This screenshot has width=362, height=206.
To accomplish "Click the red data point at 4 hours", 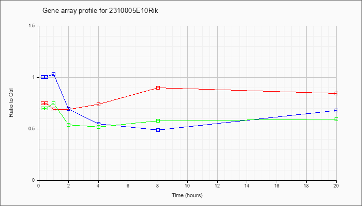I will [99, 105].
